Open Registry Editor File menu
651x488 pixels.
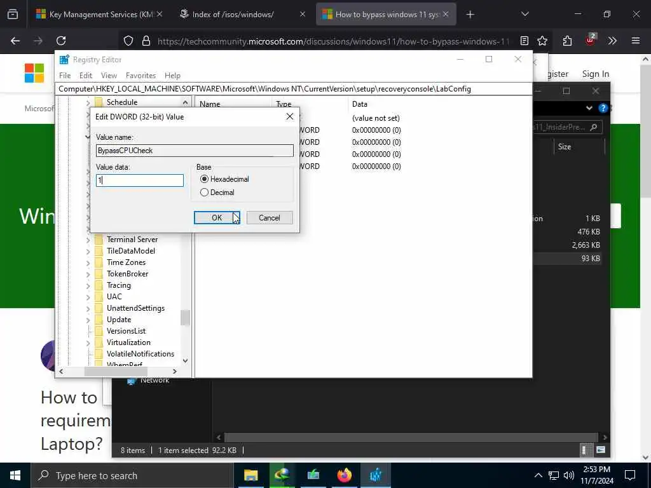click(65, 76)
